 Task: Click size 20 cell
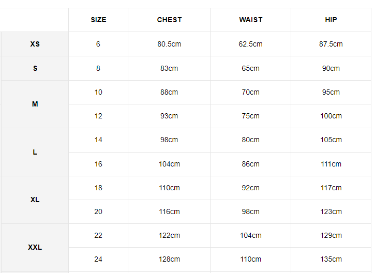click(x=98, y=211)
